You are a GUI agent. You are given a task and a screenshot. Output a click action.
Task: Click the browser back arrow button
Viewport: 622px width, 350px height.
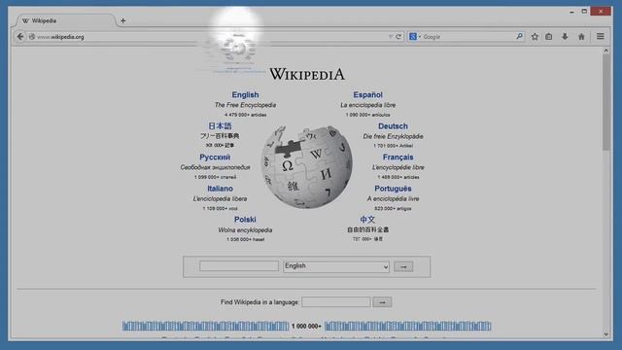(19, 37)
